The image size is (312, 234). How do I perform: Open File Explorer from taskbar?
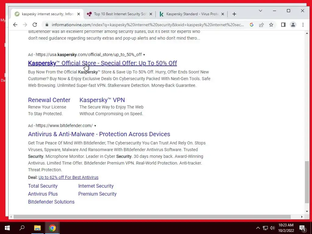coord(37,228)
